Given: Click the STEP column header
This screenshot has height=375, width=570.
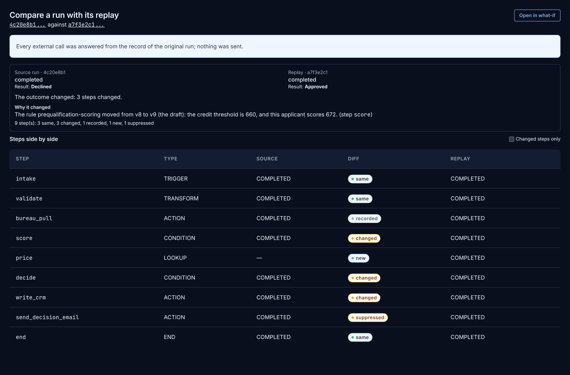Looking at the screenshot, I should coord(22,159).
